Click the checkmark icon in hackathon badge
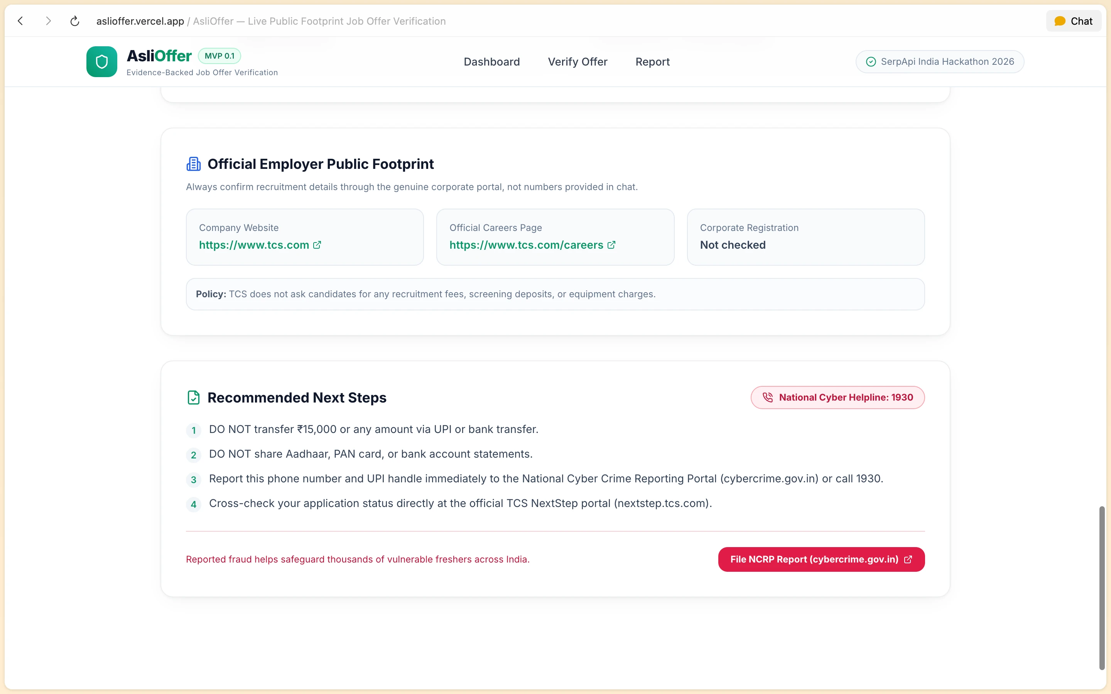This screenshot has width=1111, height=694. (x=871, y=62)
